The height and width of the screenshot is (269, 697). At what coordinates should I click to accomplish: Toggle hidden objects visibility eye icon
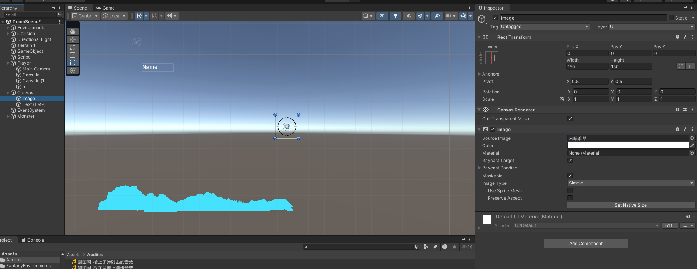pos(437,16)
